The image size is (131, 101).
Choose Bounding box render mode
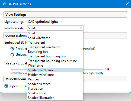(x=55, y=52)
